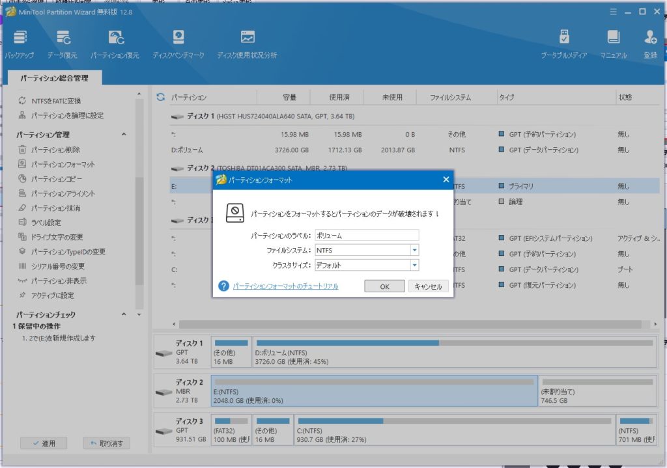
Task: Collapse the パーティションチェック section
Action: coord(124,315)
